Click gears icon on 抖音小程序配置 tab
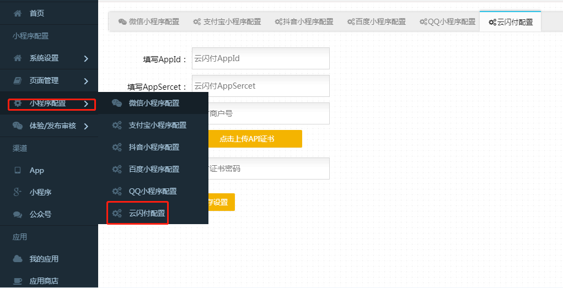Image resolution: width=563 pixels, height=288 pixels. [278, 22]
